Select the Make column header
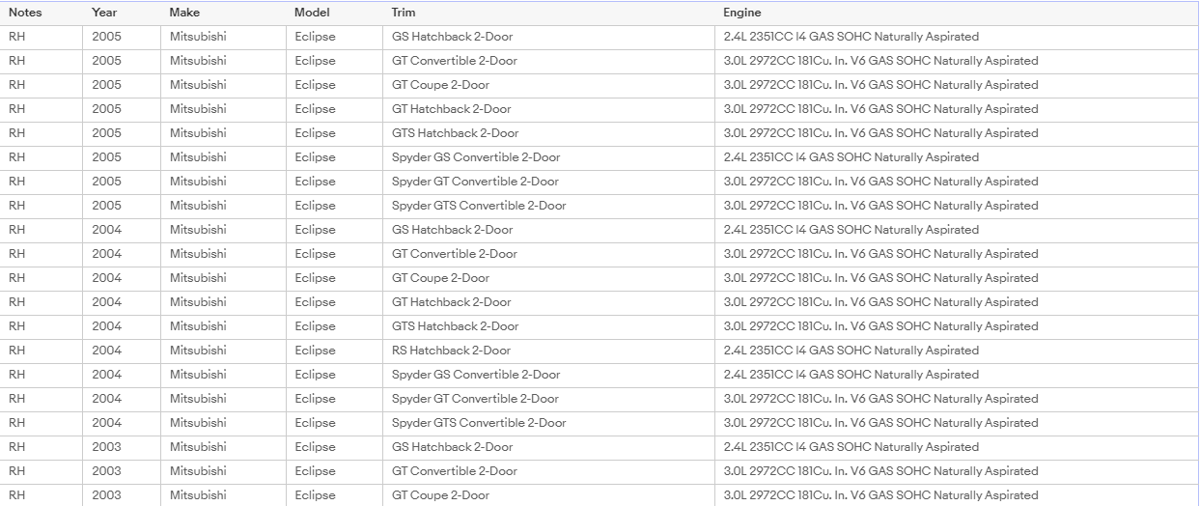Viewport: 1200px width, 506px height. pyautogui.click(x=184, y=13)
